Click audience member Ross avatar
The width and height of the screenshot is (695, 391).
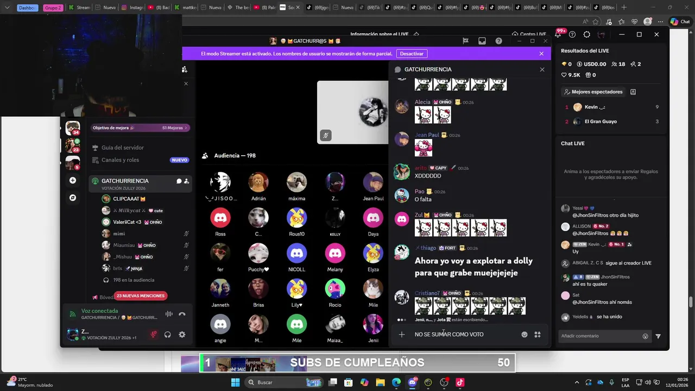point(220,218)
